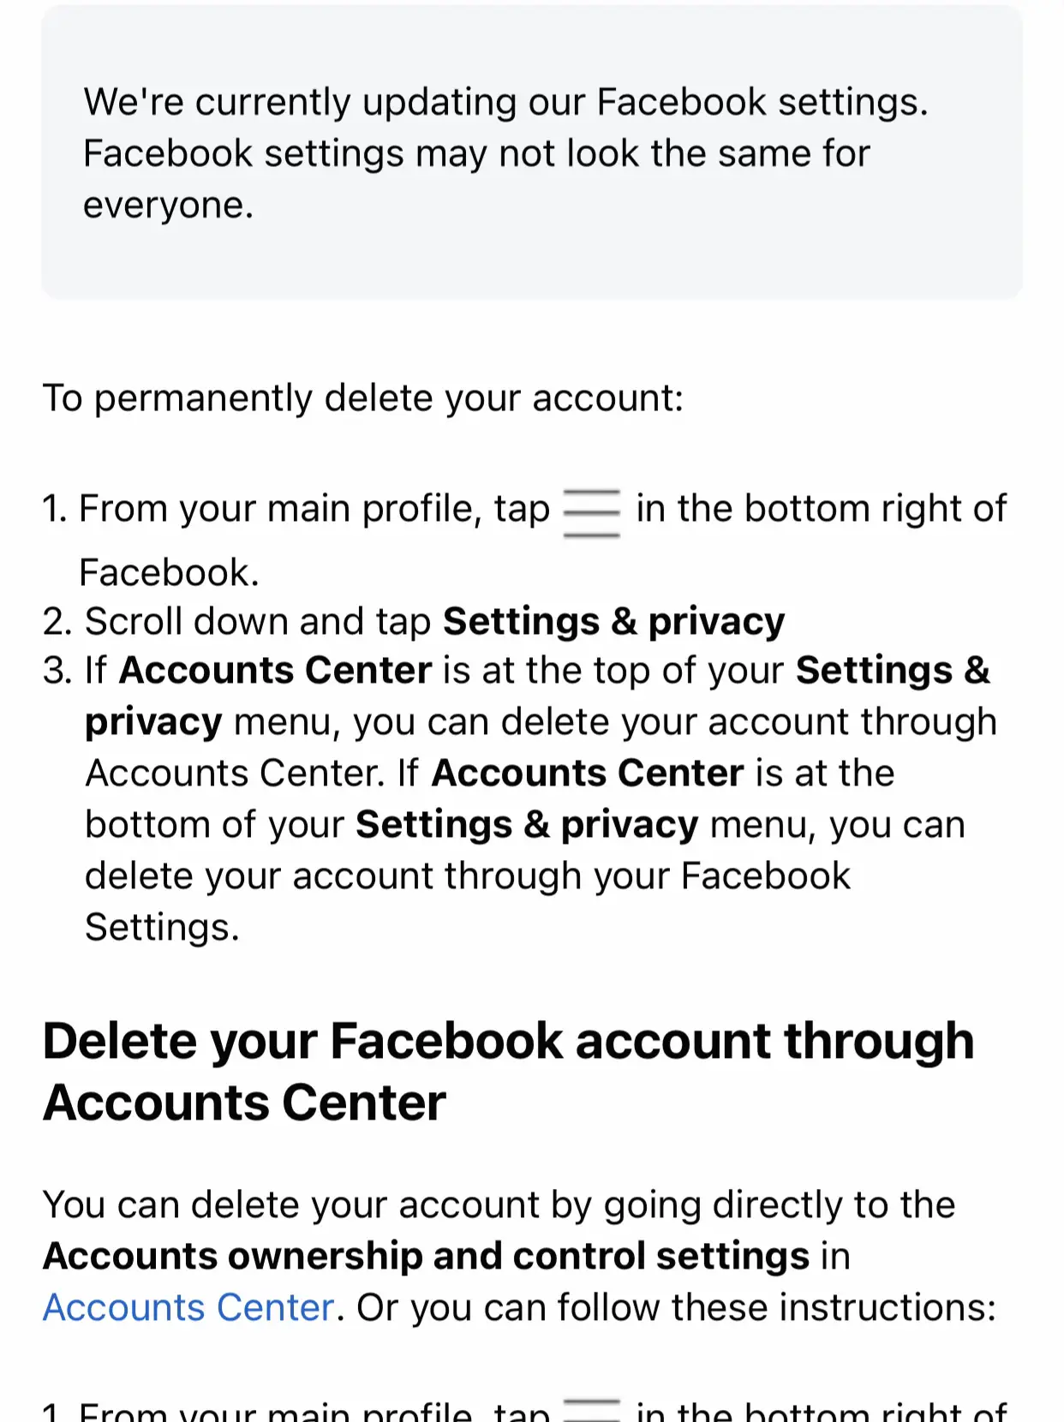Image resolution: width=1064 pixels, height=1422 pixels.
Task: Click the words in the bottom right of in step 1
Action: click(821, 509)
